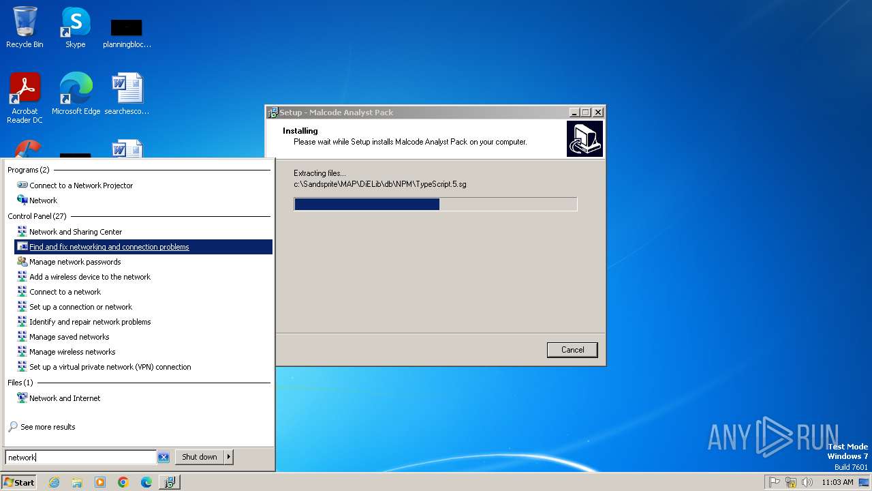This screenshot has height=491, width=872.
Task: Click the volume speaker tray icon
Action: click(x=807, y=482)
